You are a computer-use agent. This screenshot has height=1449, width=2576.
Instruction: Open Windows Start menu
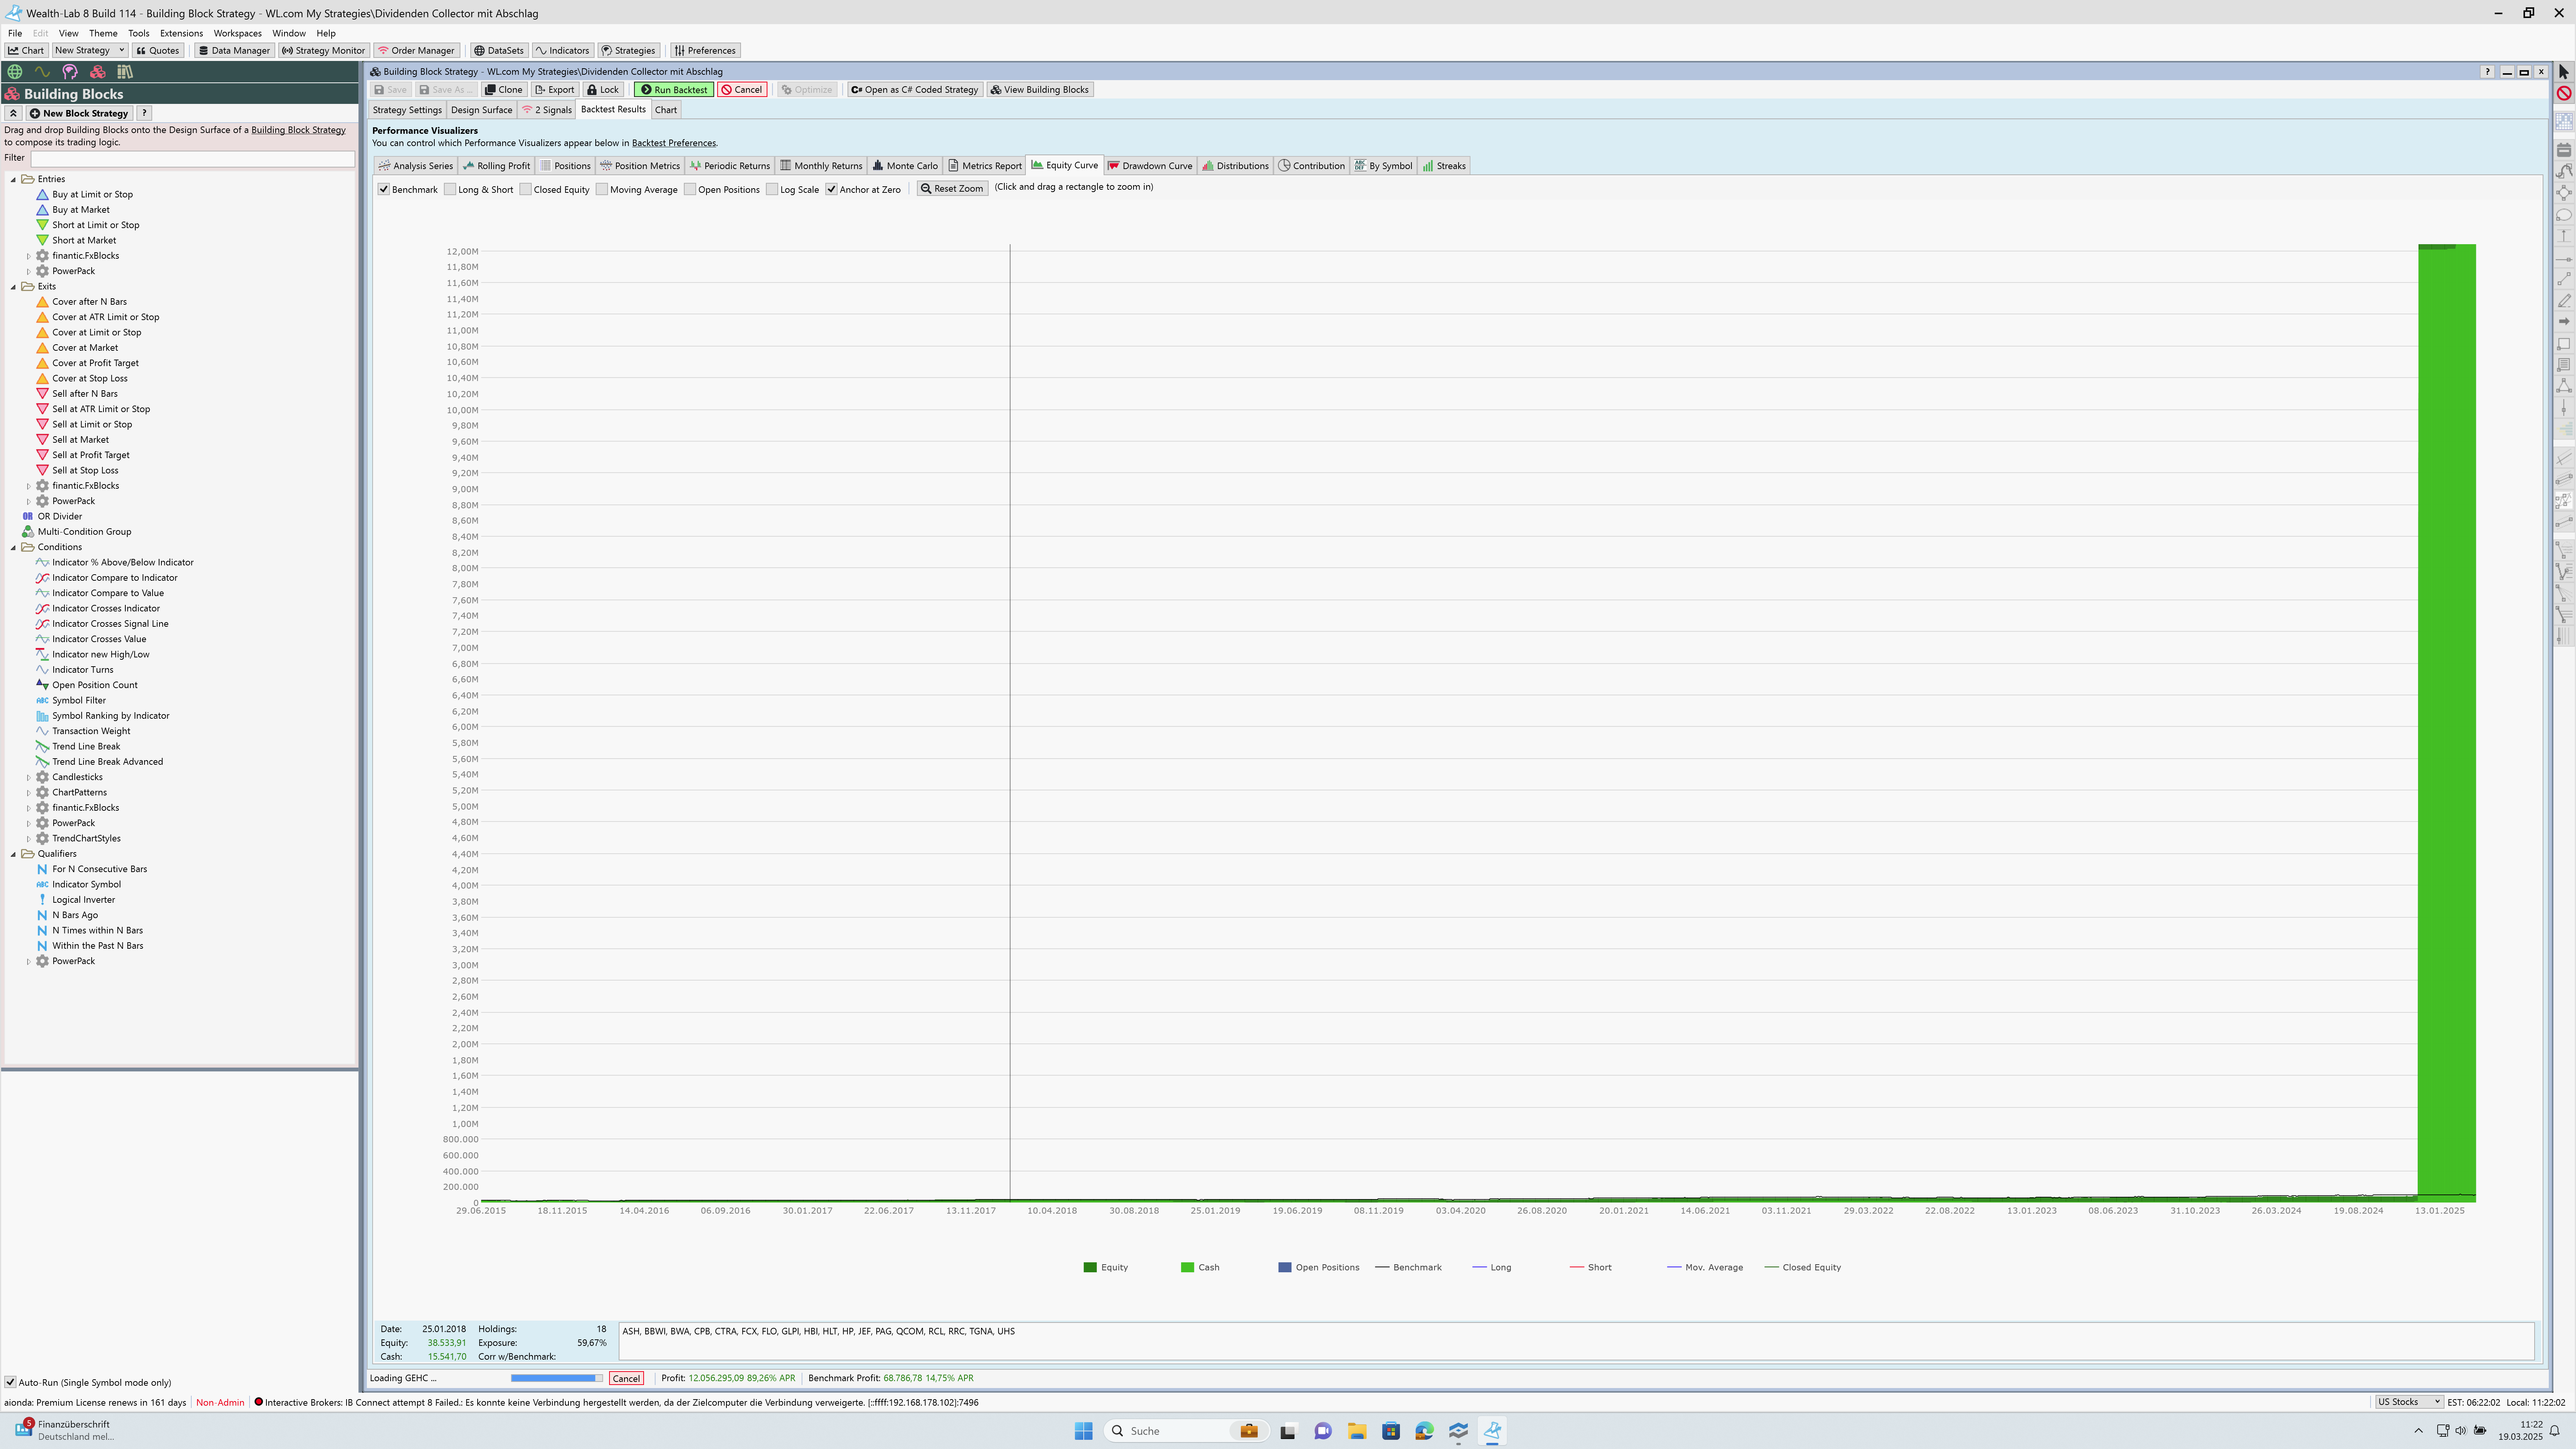[x=1083, y=1431]
